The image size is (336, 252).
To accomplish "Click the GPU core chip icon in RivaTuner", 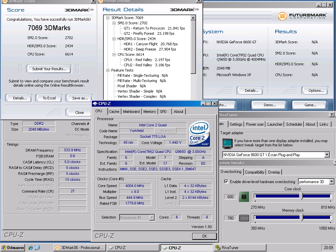I will click(x=244, y=197).
